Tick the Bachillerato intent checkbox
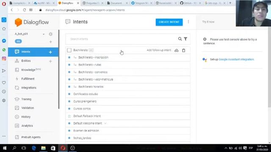The height and width of the screenshot is (152, 271). tap(69, 50)
